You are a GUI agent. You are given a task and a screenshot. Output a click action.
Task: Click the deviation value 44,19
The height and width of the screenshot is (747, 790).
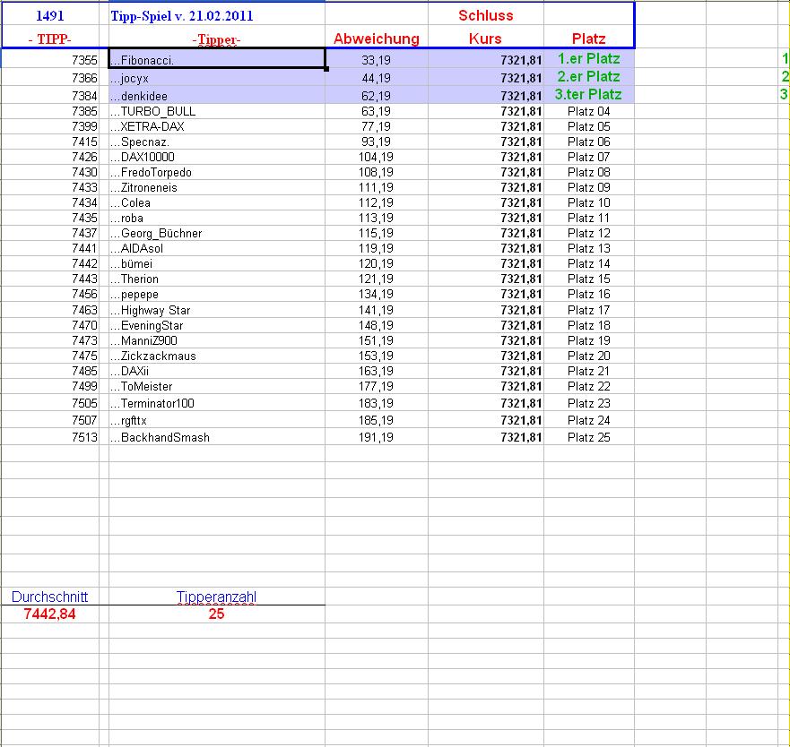tap(376, 78)
